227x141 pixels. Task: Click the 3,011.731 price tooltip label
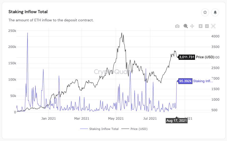click(x=187, y=57)
